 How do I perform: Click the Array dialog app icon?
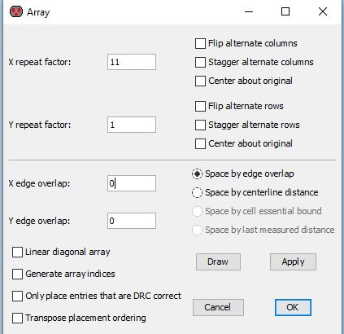[16, 11]
